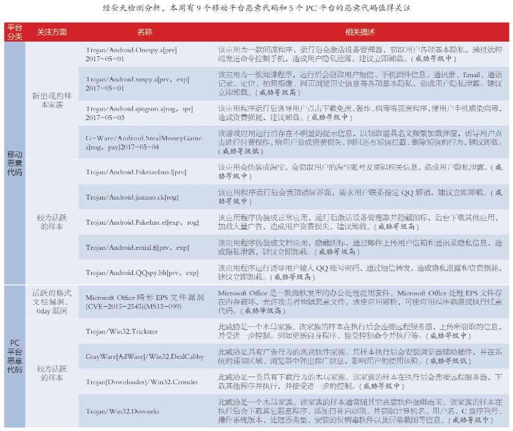Viewport: 513px width, 431px height.
Task: Click the Onespy spyware description text
Action: 360,54
